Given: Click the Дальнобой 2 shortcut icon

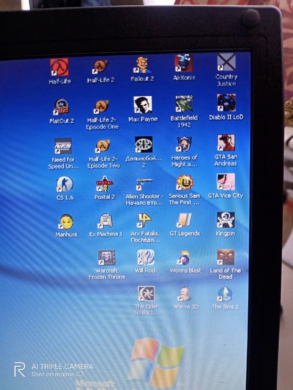Looking at the screenshot, I should tap(144, 145).
